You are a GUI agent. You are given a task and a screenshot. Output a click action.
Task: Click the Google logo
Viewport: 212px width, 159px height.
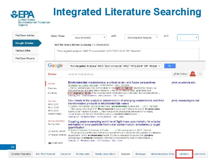pos(55,66)
